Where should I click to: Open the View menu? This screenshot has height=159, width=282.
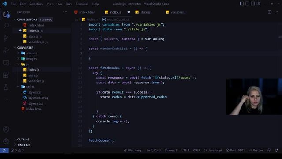click(50, 4)
